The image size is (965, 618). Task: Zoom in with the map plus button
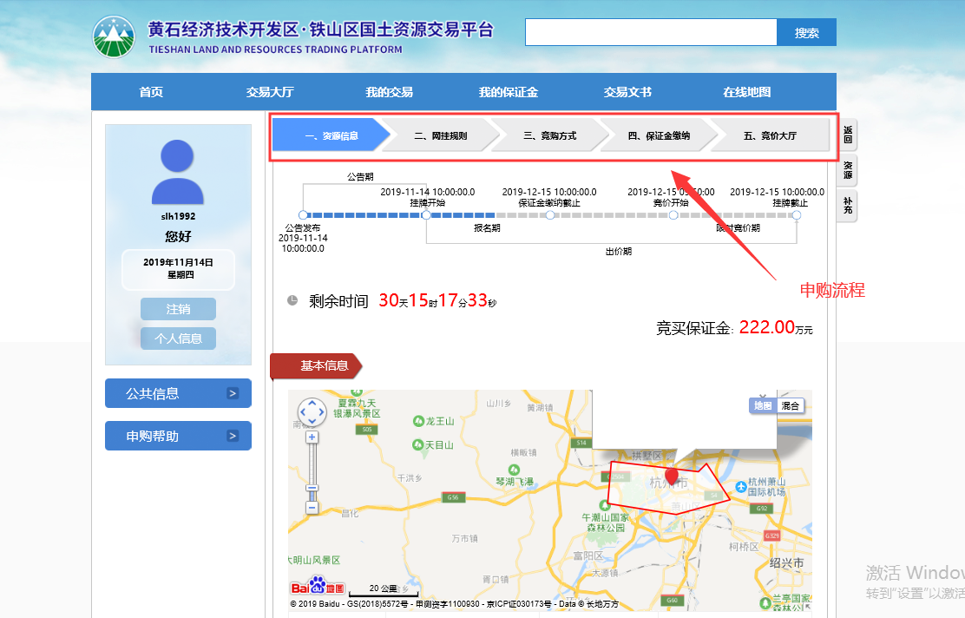312,437
